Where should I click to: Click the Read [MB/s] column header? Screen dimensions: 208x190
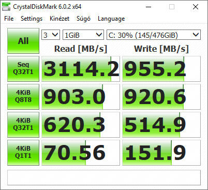[x=81, y=49]
